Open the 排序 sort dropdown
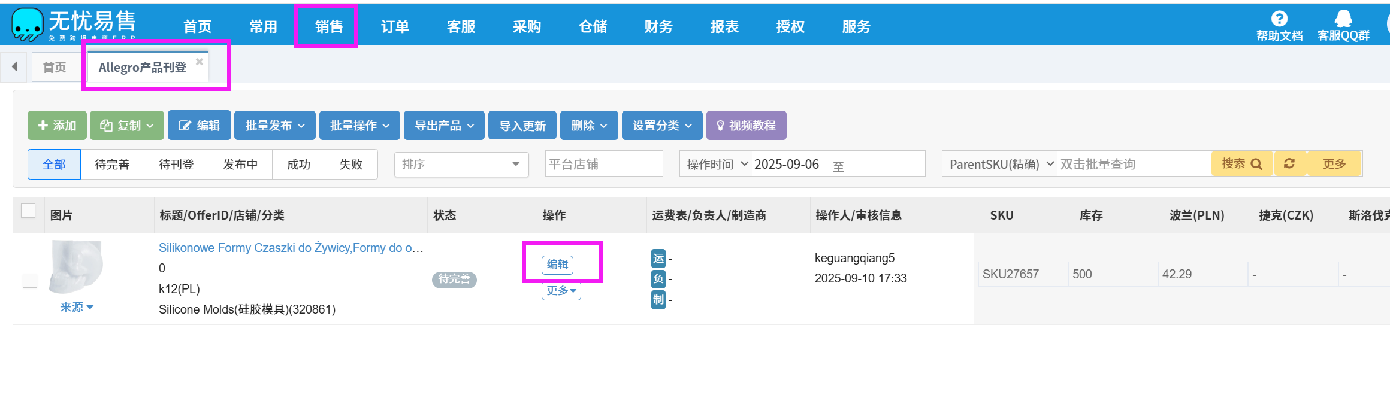 [x=461, y=164]
